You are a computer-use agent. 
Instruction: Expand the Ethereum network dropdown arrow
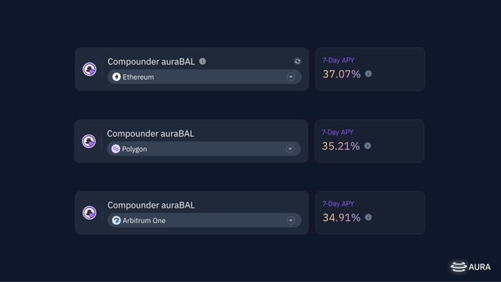pos(291,77)
